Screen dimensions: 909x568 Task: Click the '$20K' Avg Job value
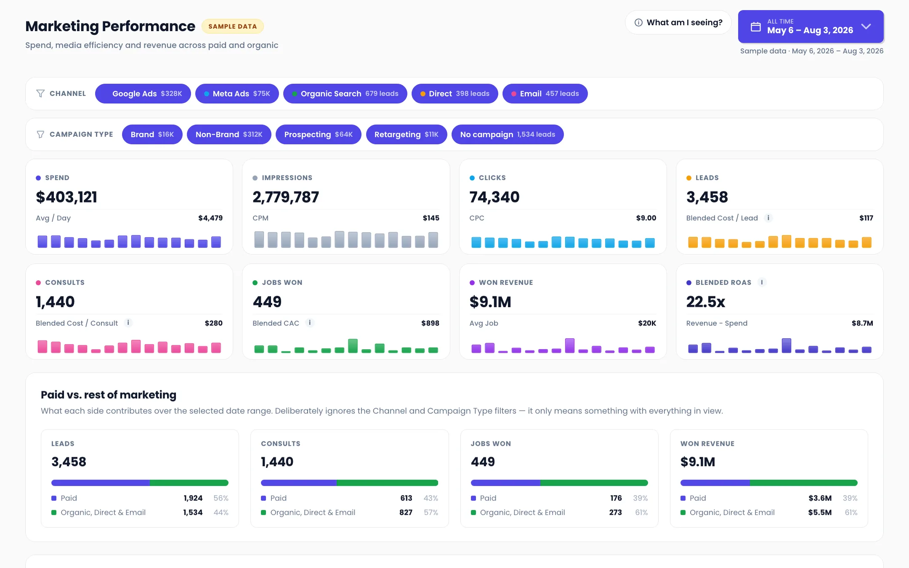(647, 323)
